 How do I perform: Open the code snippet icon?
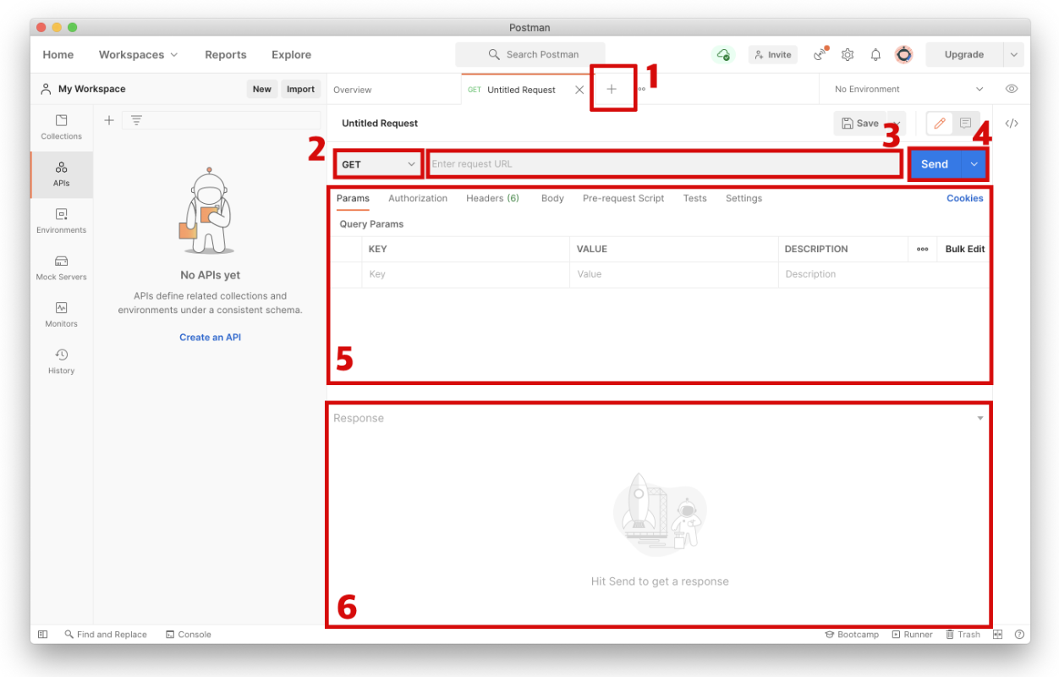(1012, 123)
